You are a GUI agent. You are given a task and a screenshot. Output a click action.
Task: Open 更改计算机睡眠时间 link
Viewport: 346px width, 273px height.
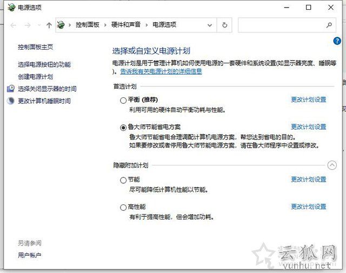[44, 101]
